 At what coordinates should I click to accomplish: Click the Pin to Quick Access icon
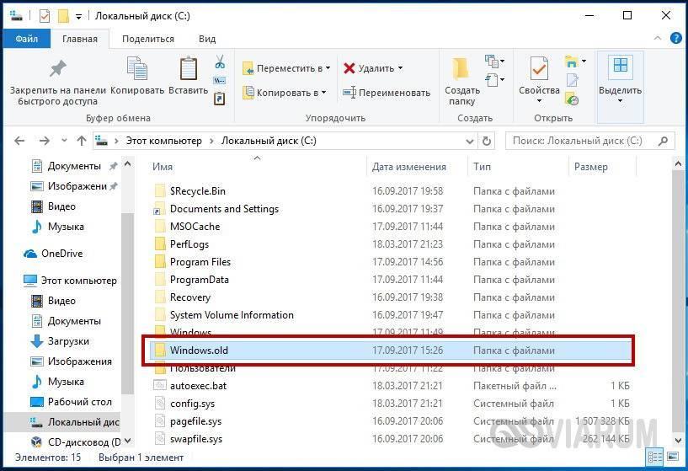pyautogui.click(x=57, y=69)
